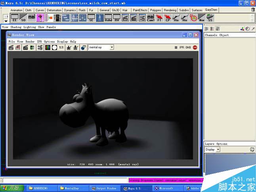Viewport: 256px width, 192px height.
Task: Redo previous render in Render View
Action: point(11,48)
